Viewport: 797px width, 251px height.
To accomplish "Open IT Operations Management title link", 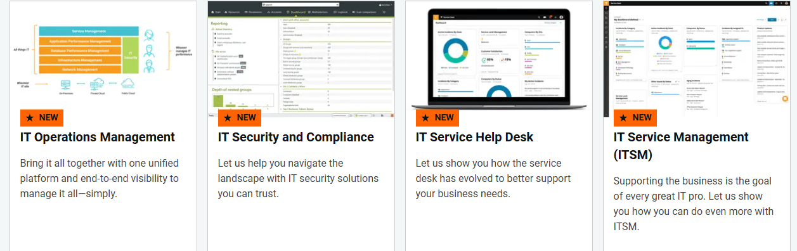I will 98,137.
